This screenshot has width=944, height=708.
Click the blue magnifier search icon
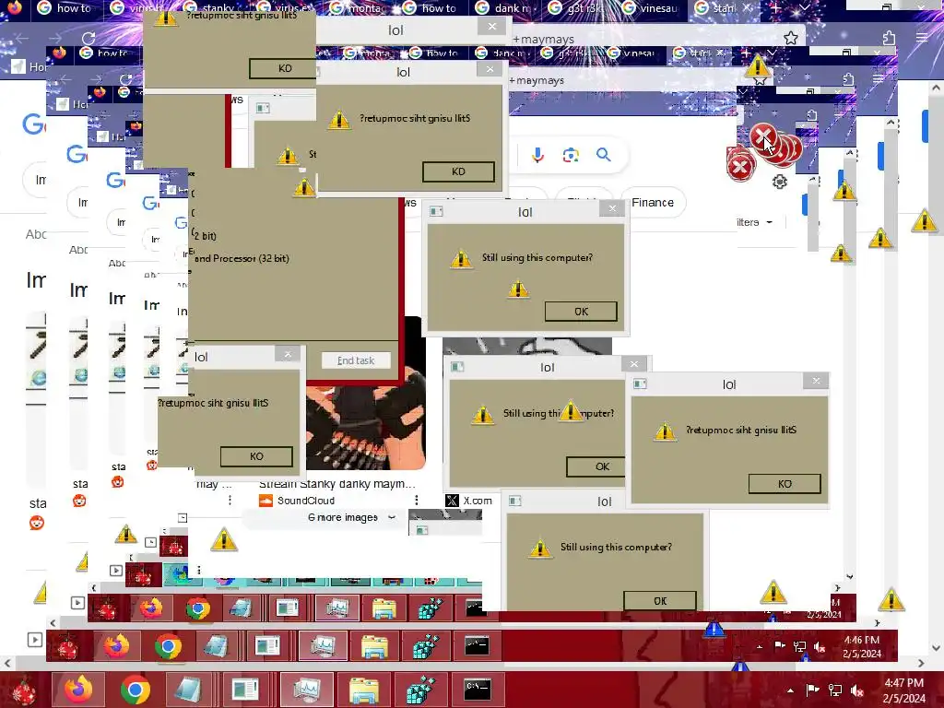pos(604,155)
